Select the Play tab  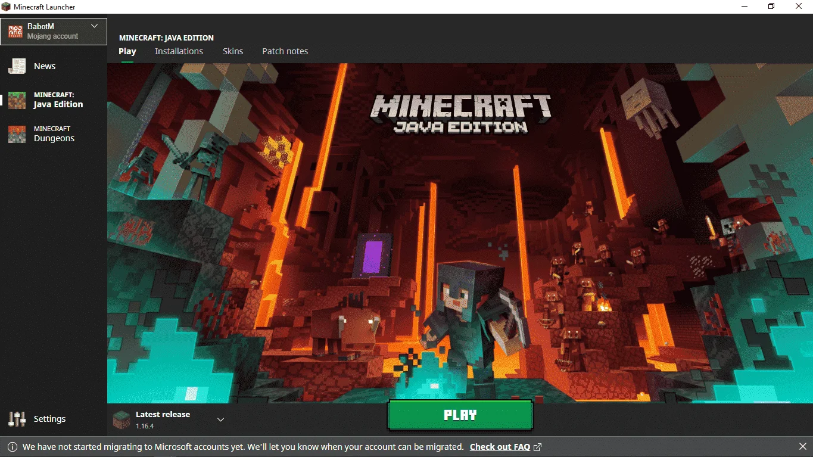click(127, 51)
